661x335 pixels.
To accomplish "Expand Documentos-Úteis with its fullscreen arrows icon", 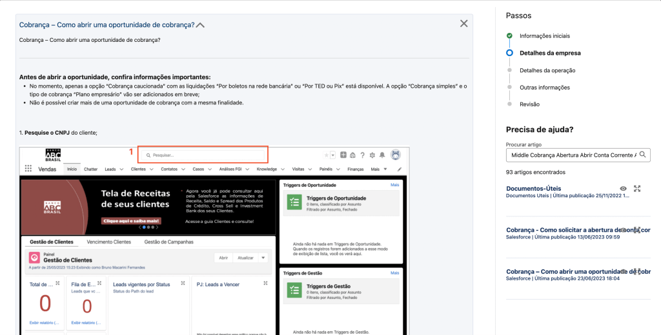I will (x=637, y=189).
